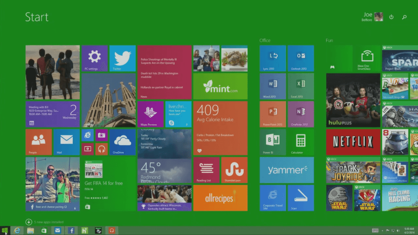
Task: Open the Mail tile
Action: tap(67, 142)
